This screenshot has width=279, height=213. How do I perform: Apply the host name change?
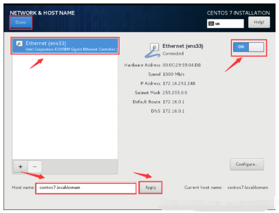pos(150,188)
